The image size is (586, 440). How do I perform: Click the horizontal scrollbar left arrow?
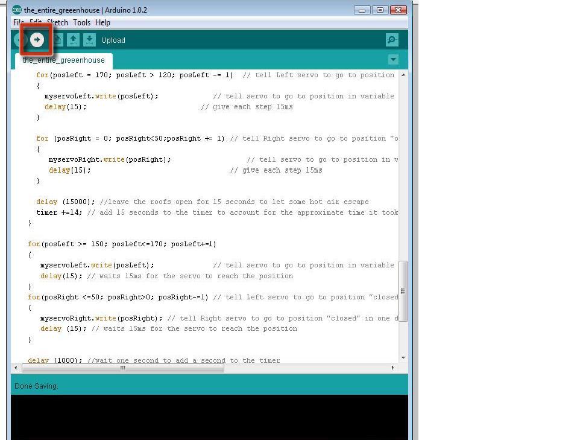point(16,368)
